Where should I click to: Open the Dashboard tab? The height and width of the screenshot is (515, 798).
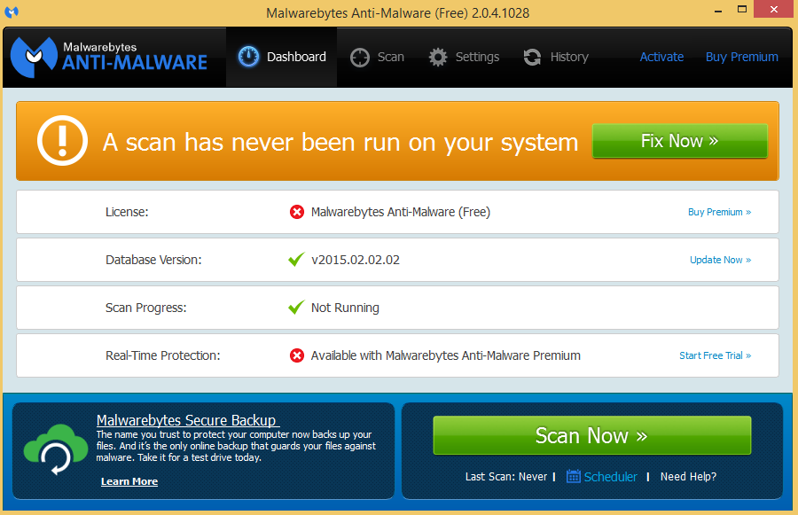click(x=281, y=57)
